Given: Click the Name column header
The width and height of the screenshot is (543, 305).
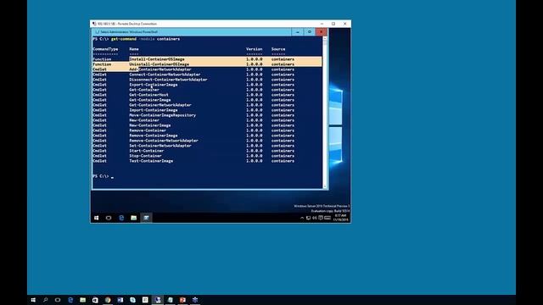Looking at the screenshot, I should (134, 49).
